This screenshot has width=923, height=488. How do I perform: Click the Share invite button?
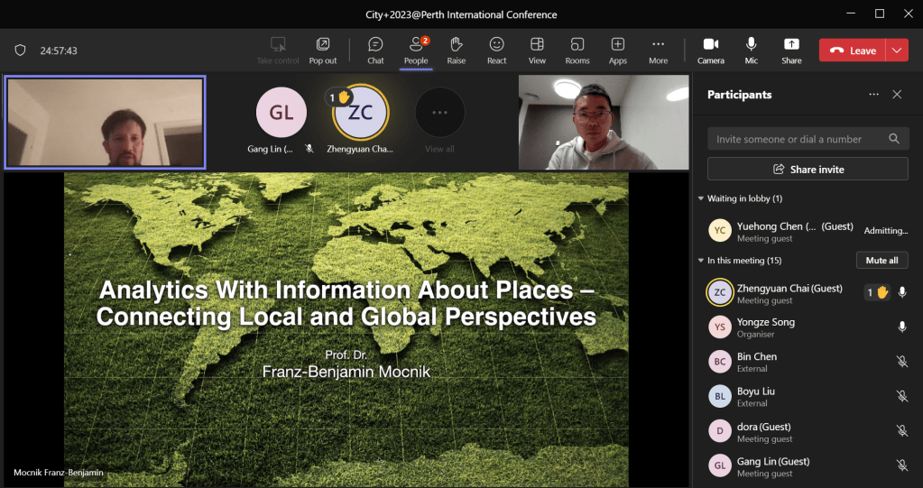[808, 170]
